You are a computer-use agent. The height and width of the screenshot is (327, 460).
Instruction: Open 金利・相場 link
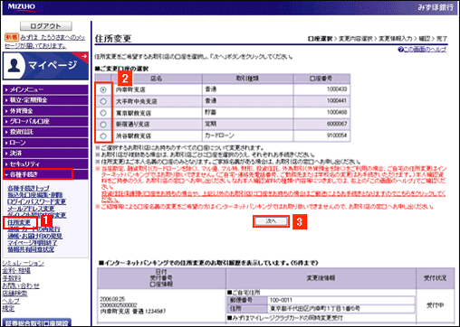pos(16,271)
